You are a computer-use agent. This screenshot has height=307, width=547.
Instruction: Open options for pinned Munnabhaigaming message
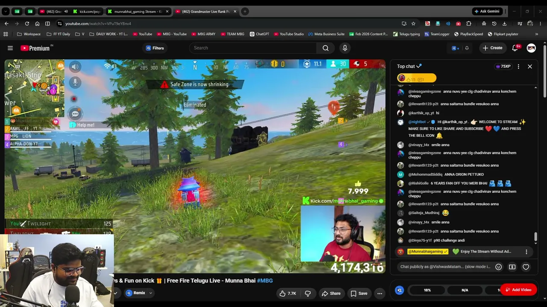tap(526, 252)
